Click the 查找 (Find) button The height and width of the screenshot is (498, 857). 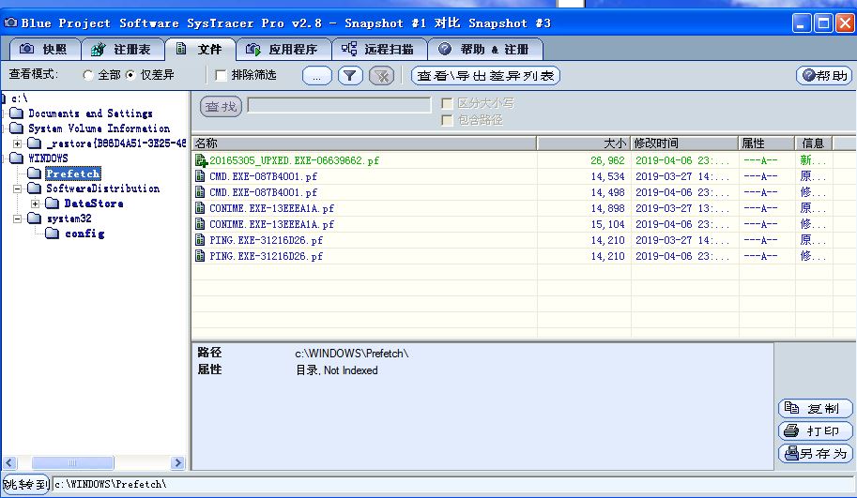pos(221,107)
